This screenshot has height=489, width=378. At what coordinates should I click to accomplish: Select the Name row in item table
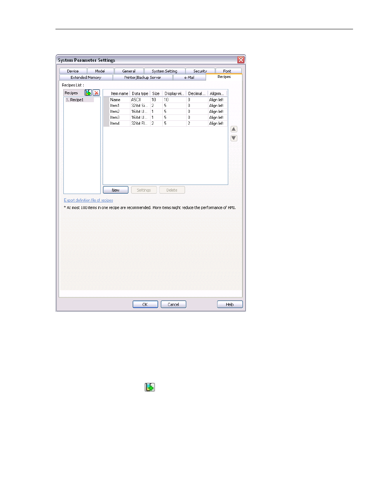pos(165,100)
